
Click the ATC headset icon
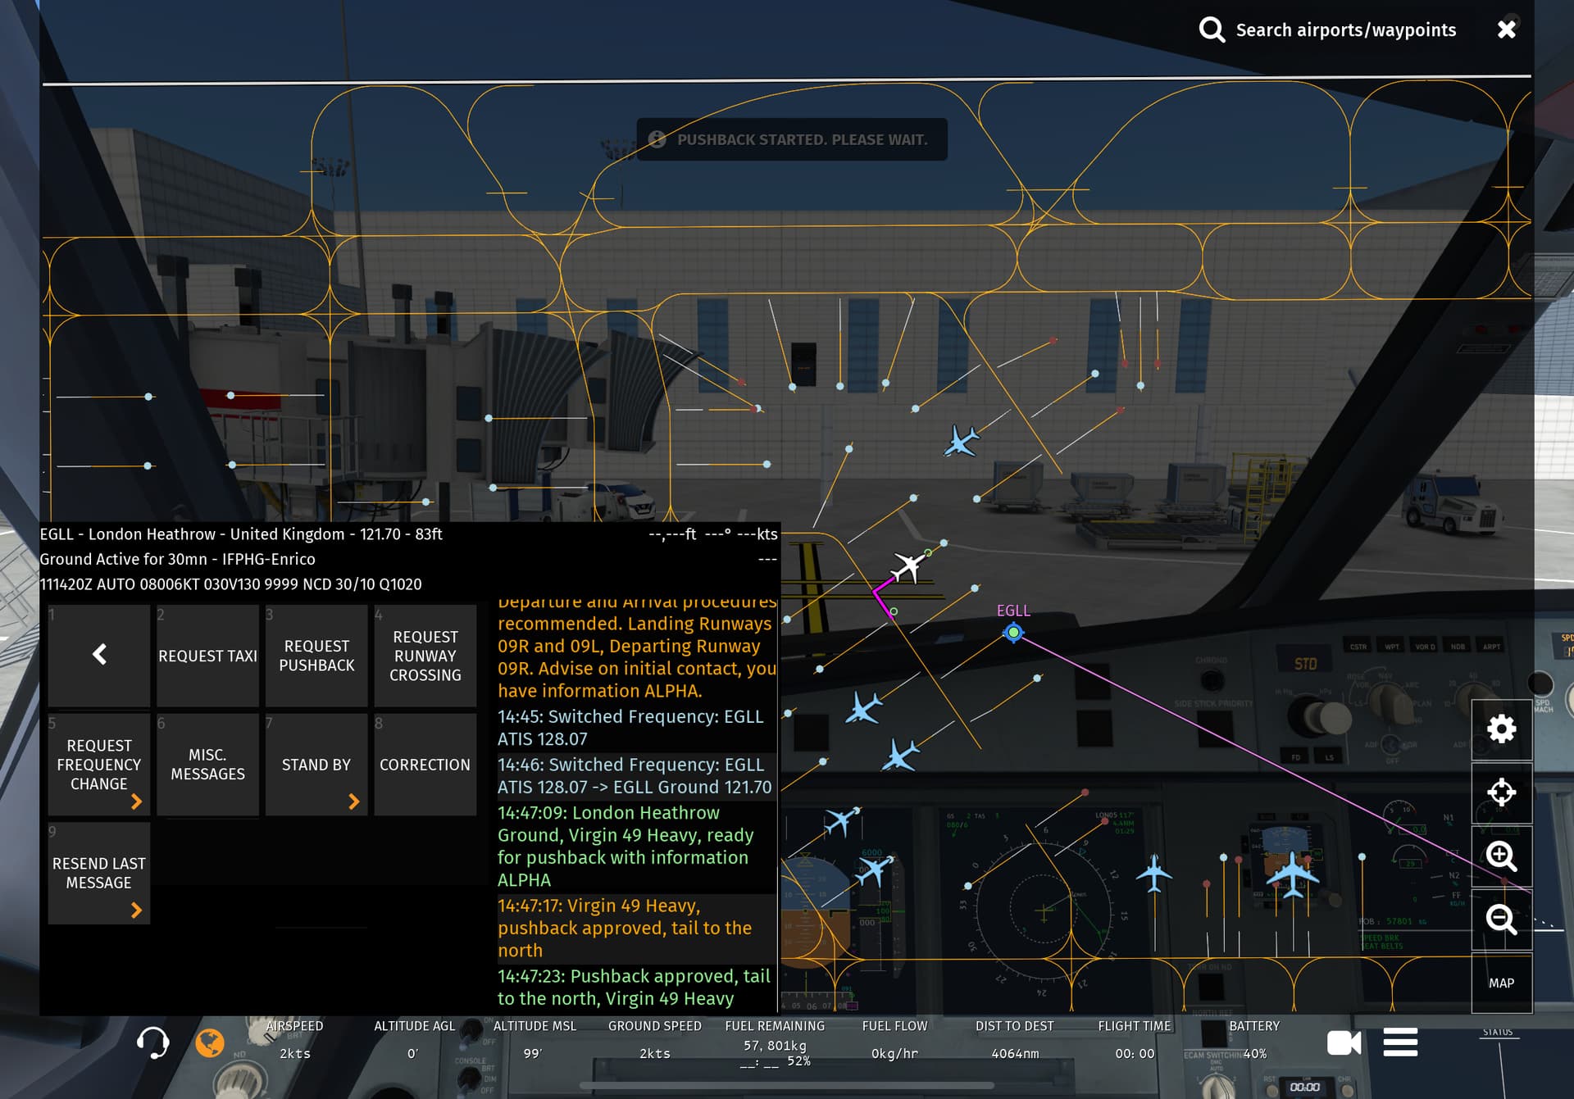tap(152, 1042)
